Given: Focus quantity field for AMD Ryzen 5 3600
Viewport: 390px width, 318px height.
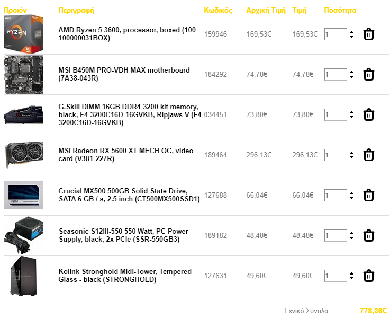Looking at the screenshot, I should pyautogui.click(x=335, y=34).
